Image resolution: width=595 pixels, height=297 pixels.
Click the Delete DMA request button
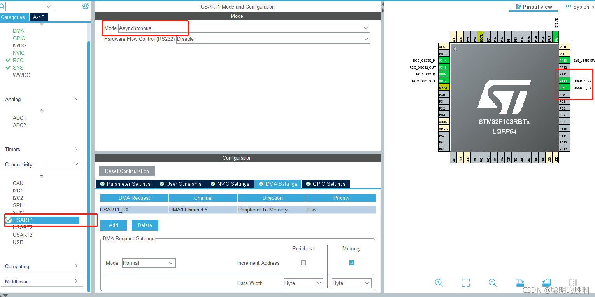145,225
